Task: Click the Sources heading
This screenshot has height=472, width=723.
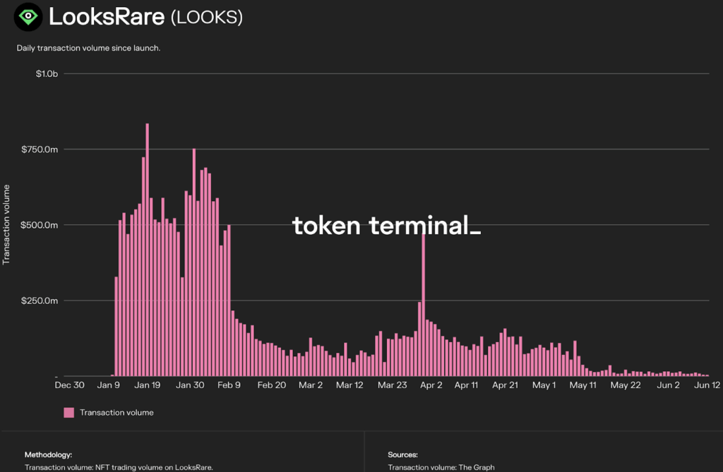Action: (402, 455)
